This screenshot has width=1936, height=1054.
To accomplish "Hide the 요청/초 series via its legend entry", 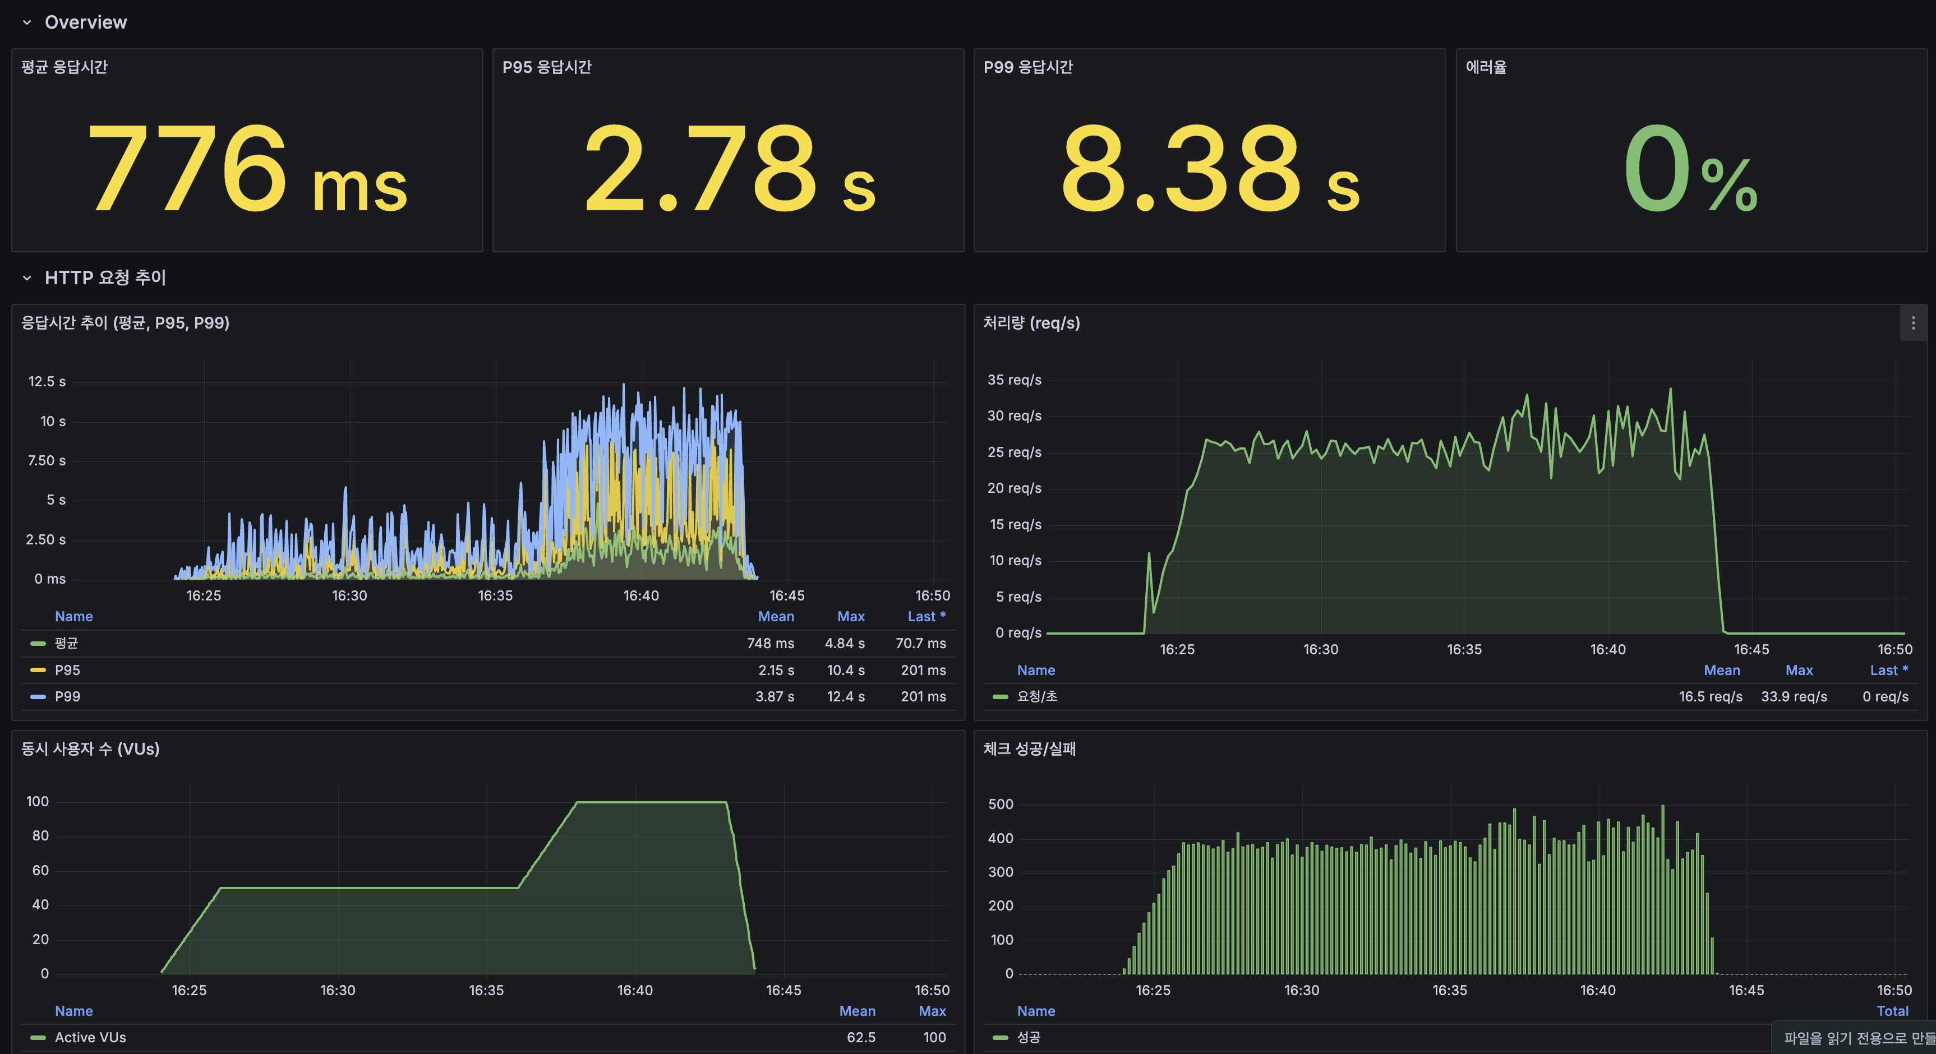I will click(x=1036, y=696).
